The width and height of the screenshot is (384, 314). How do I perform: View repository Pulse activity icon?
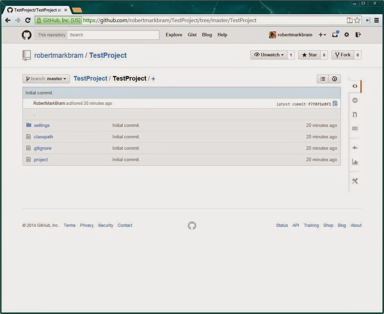(x=355, y=148)
